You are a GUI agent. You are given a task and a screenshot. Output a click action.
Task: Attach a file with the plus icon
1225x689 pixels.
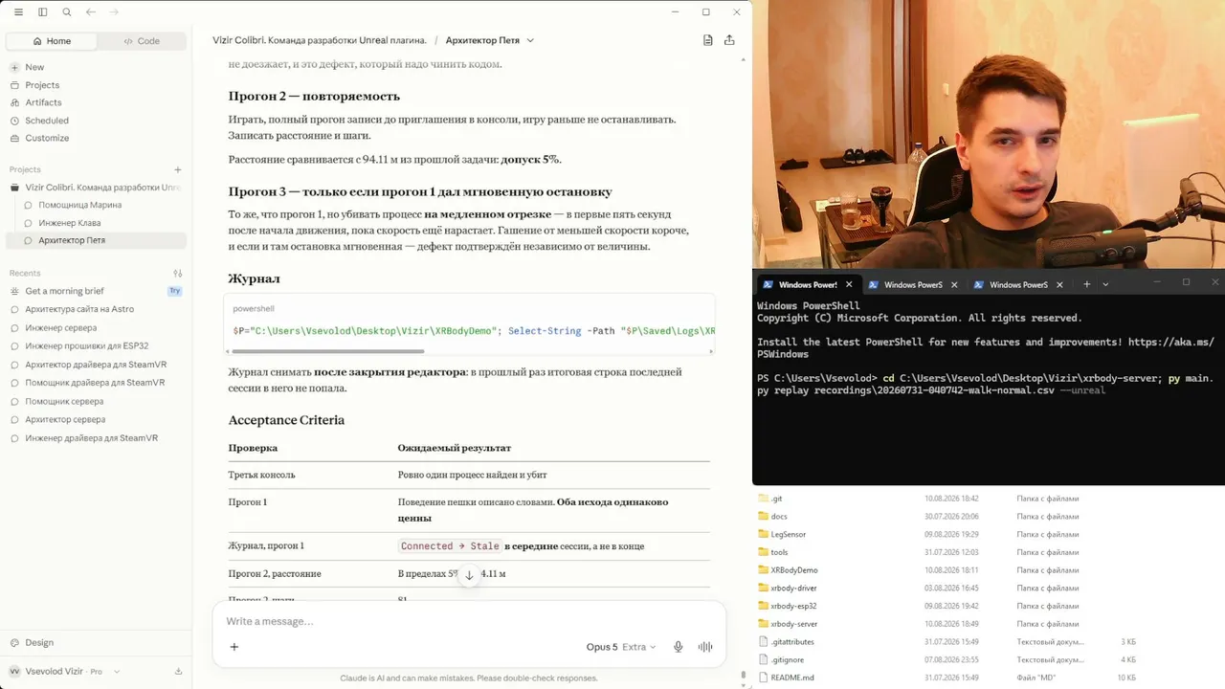coord(234,647)
